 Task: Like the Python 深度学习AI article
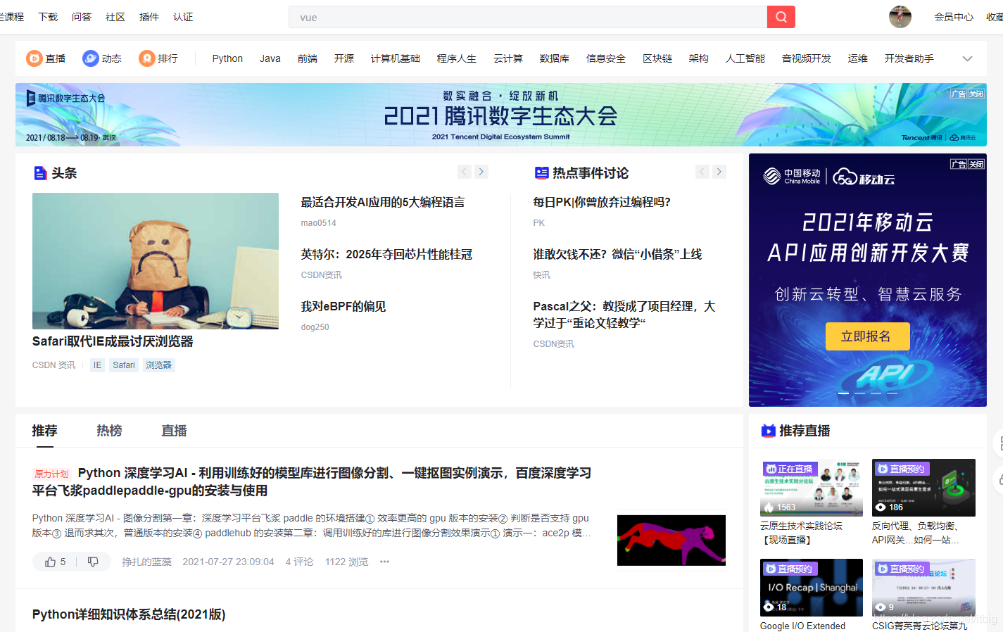point(56,562)
